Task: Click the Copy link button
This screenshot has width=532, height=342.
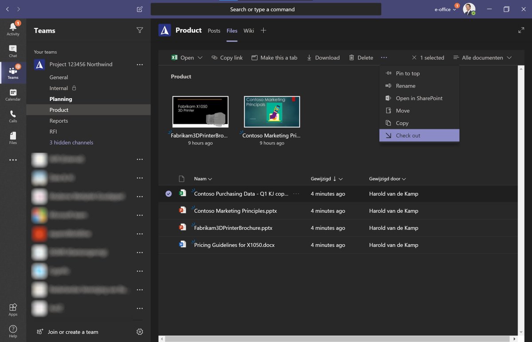Action: point(227,58)
